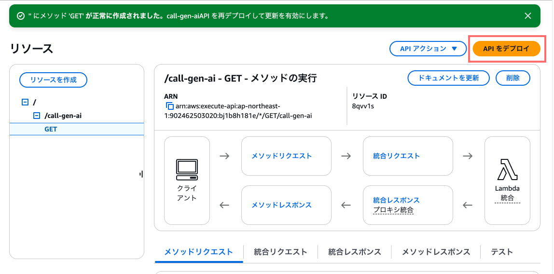Image resolution: width=554 pixels, height=274 pixels.
Task: Click the success checkmark icon in banner
Action: click(x=20, y=16)
